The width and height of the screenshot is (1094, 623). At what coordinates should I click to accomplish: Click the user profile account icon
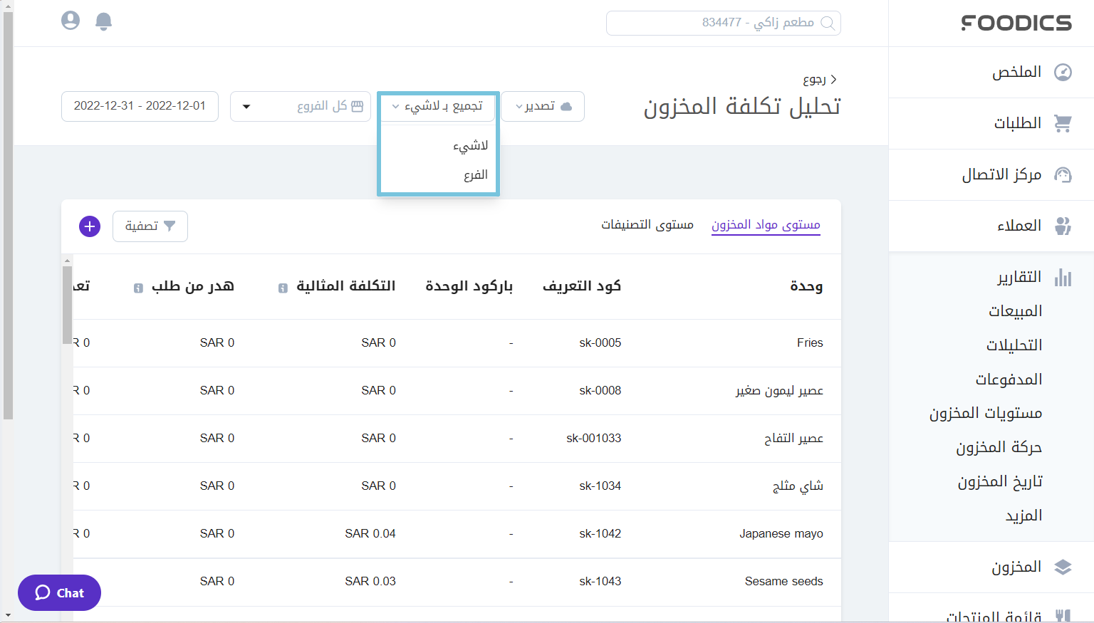[70, 21]
